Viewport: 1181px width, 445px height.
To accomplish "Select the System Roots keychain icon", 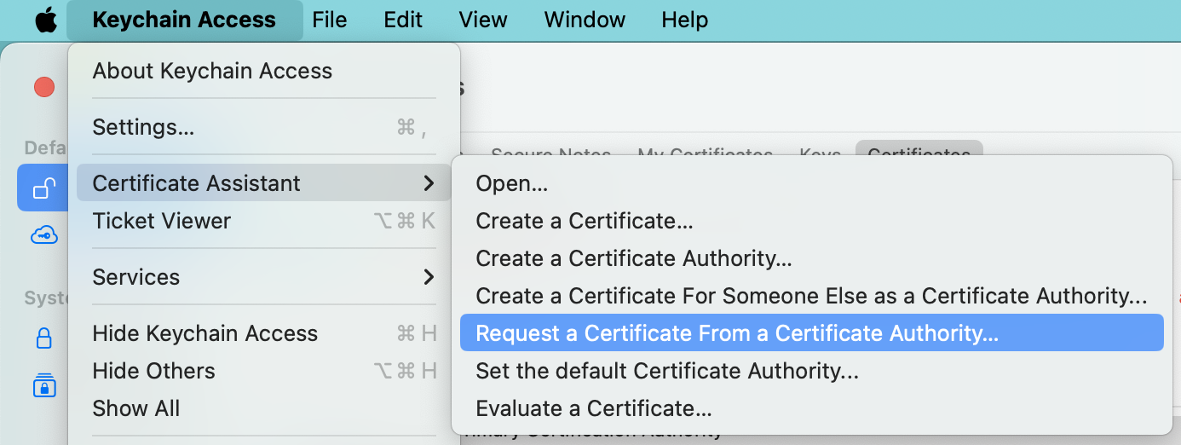I will point(43,386).
